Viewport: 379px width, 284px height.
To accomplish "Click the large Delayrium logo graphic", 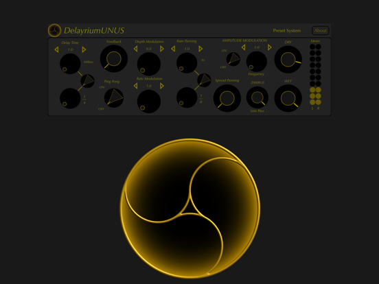I will (x=190, y=209).
